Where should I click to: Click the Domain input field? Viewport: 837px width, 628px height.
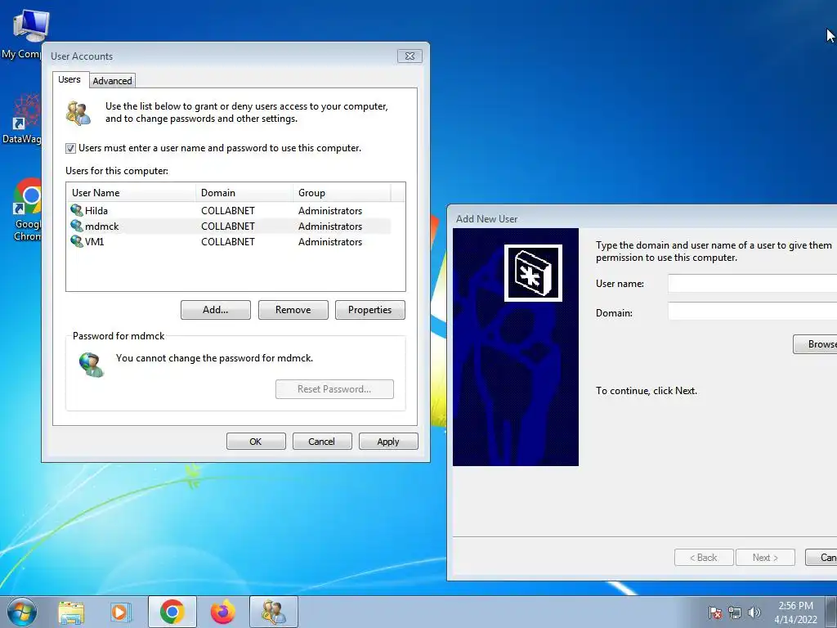tap(753, 312)
